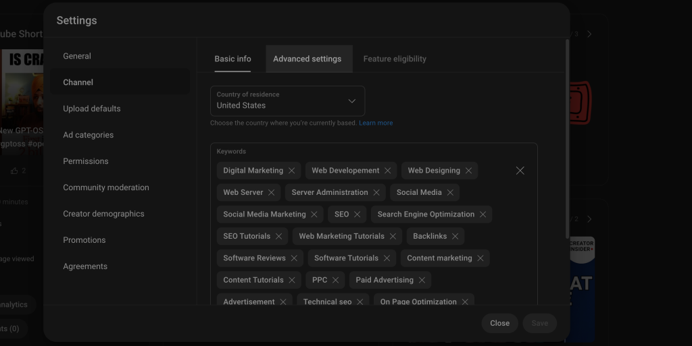The height and width of the screenshot is (346, 692).
Task: Remove the Advertisement keyword chip
Action: coord(283,301)
